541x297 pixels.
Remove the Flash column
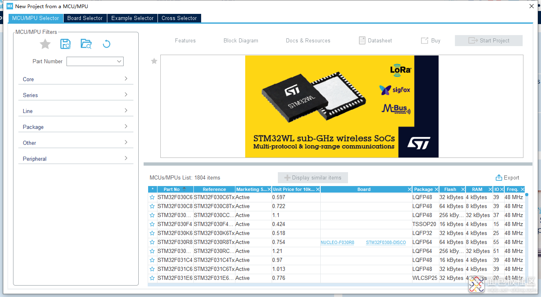pyautogui.click(x=463, y=189)
